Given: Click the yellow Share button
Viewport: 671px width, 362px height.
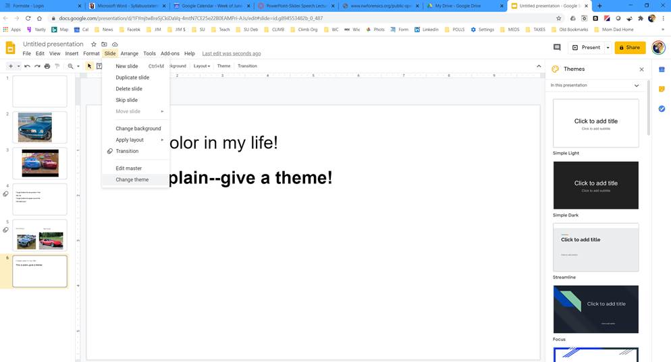Looking at the screenshot, I should [x=630, y=47].
